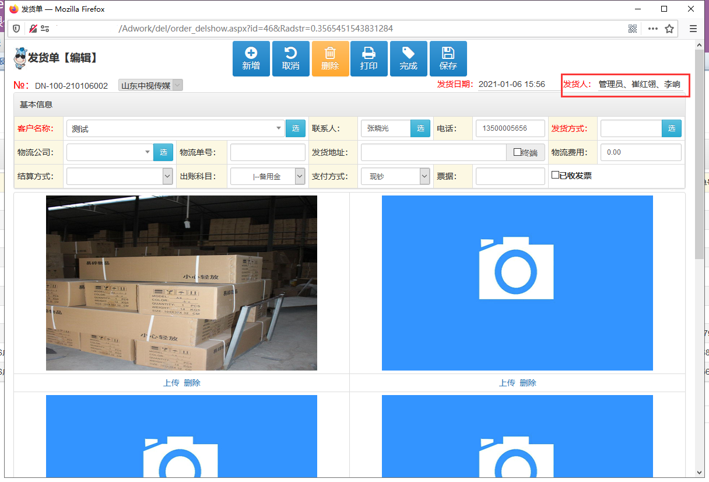Click the 选 button next to 发货方式
709x482 pixels.
click(x=672, y=128)
